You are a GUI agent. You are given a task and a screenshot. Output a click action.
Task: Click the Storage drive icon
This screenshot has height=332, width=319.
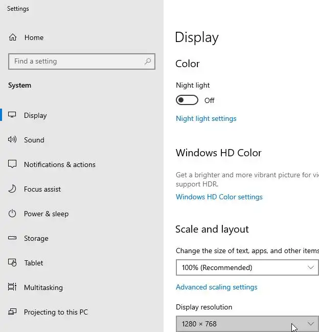pos(13,238)
